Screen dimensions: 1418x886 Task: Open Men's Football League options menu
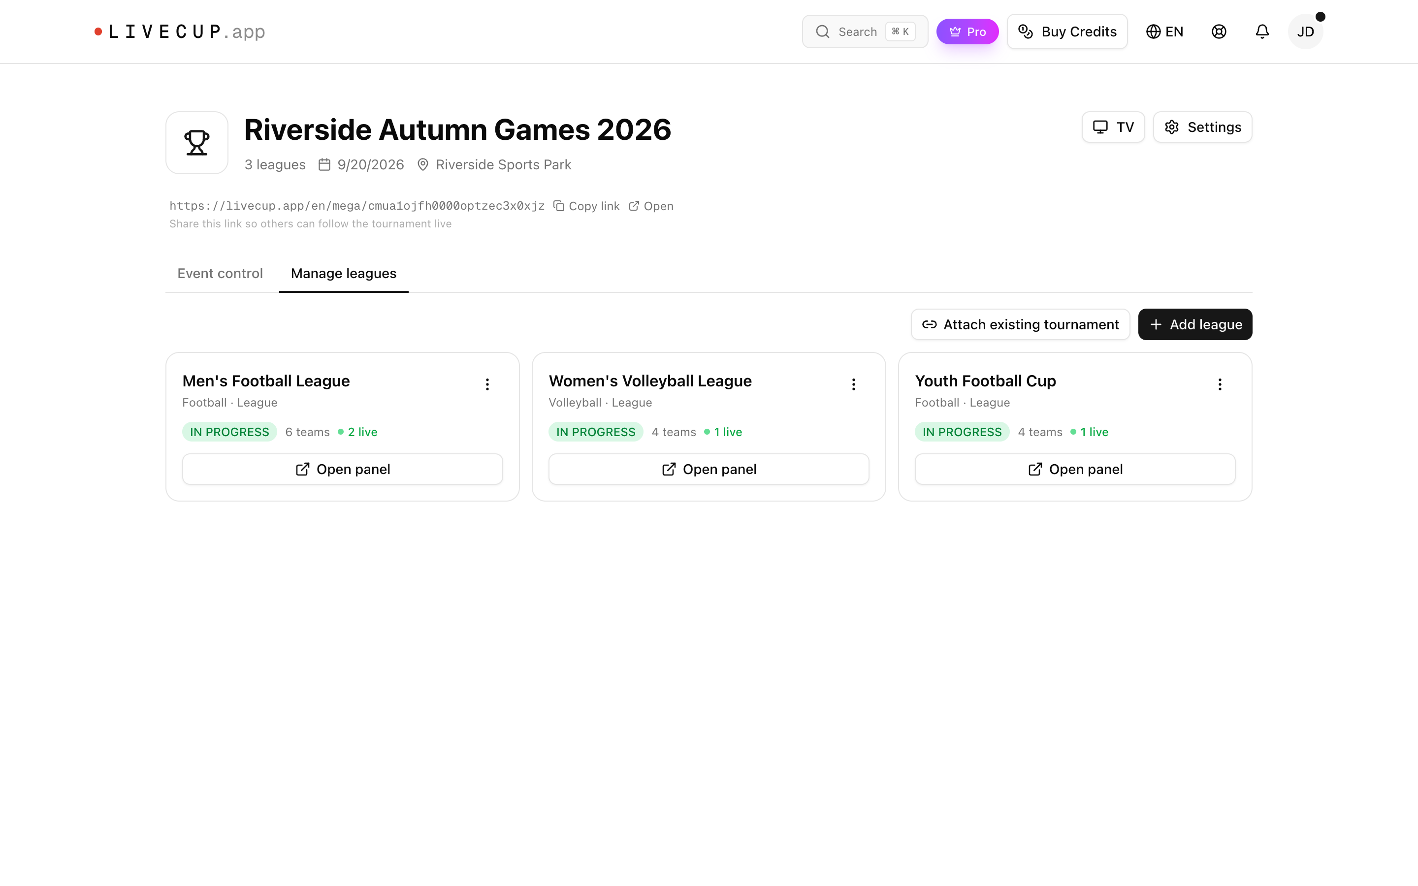pyautogui.click(x=487, y=384)
